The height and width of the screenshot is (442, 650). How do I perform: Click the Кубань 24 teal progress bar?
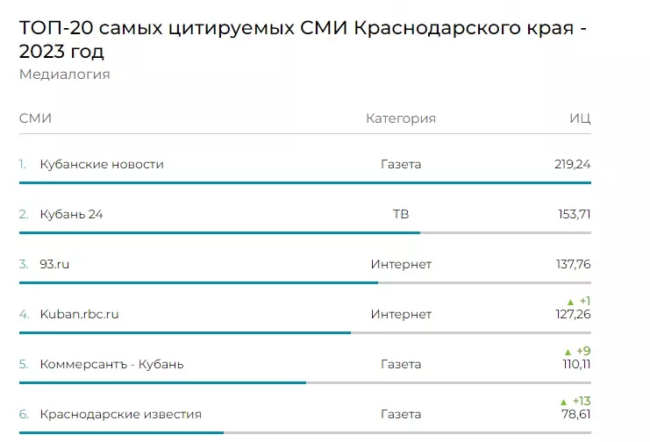click(219, 232)
